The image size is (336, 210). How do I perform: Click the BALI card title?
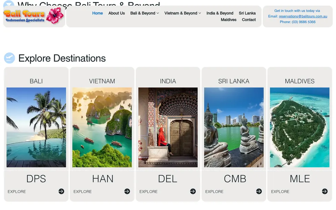pyautogui.click(x=36, y=81)
